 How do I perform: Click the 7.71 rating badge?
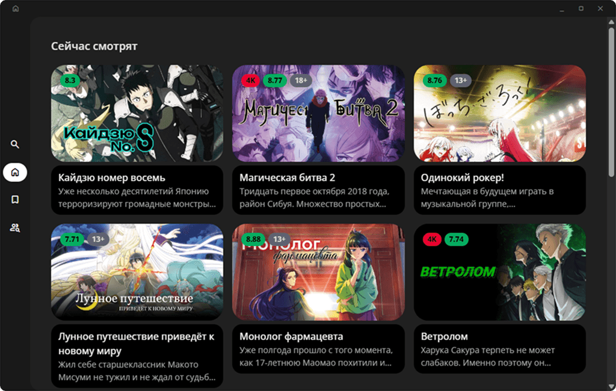[72, 239]
